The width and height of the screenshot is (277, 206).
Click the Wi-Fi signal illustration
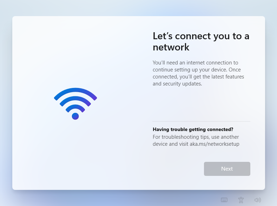tap(75, 104)
